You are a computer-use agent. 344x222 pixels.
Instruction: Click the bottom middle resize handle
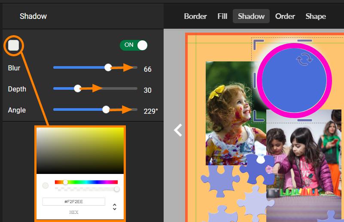coord(305,120)
